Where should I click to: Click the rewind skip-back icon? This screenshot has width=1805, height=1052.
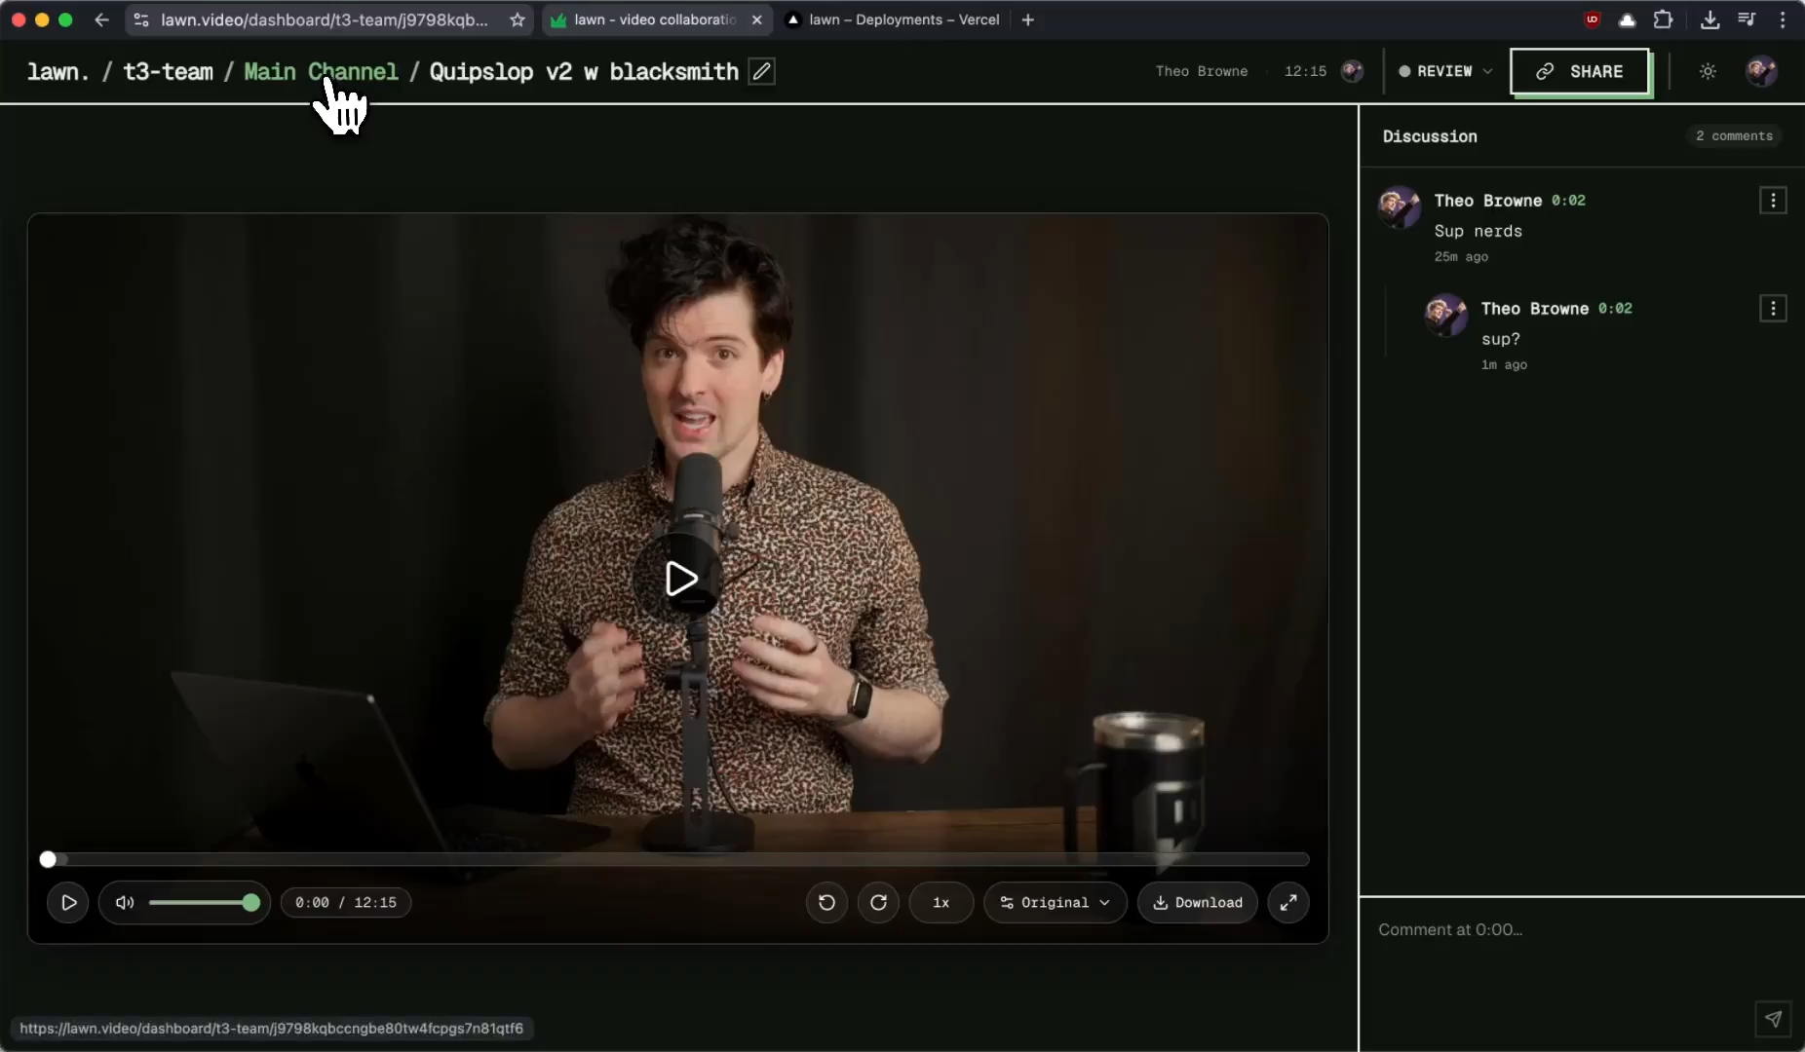[x=826, y=902]
